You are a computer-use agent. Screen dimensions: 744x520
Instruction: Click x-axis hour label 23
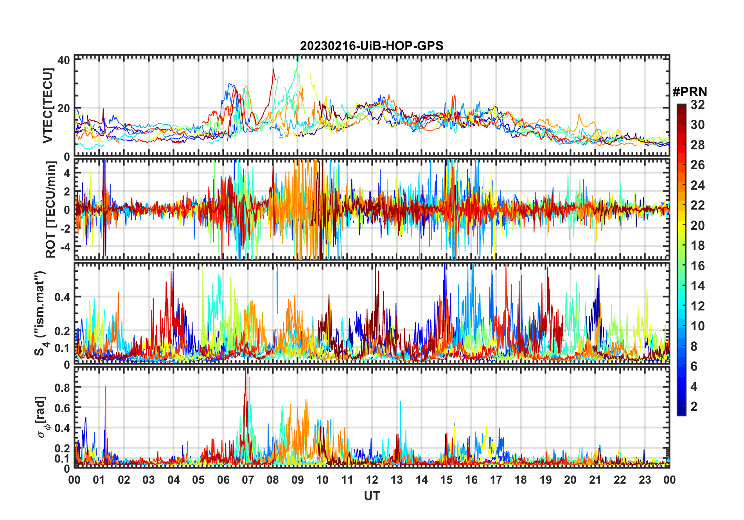pyautogui.click(x=645, y=480)
